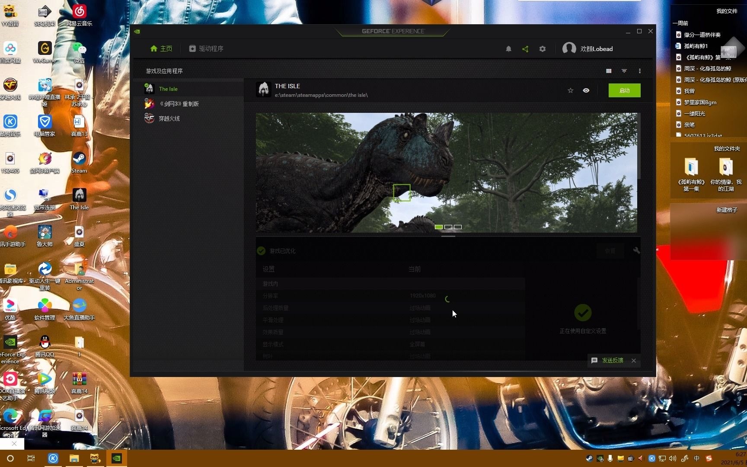Open 亲笔 file in sidebar list
Screen dimensions: 747x467
[686, 125]
